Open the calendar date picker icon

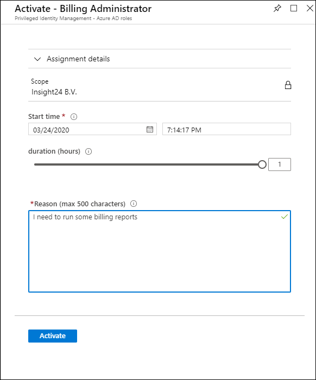pos(150,129)
